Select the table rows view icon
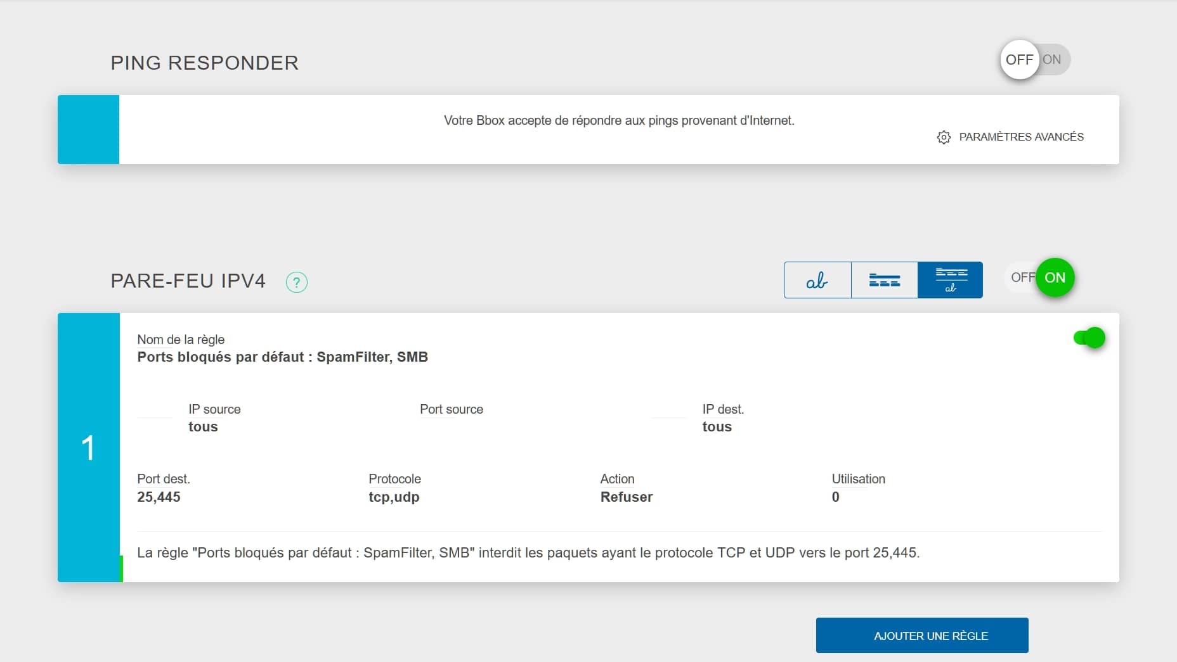 pos(884,280)
